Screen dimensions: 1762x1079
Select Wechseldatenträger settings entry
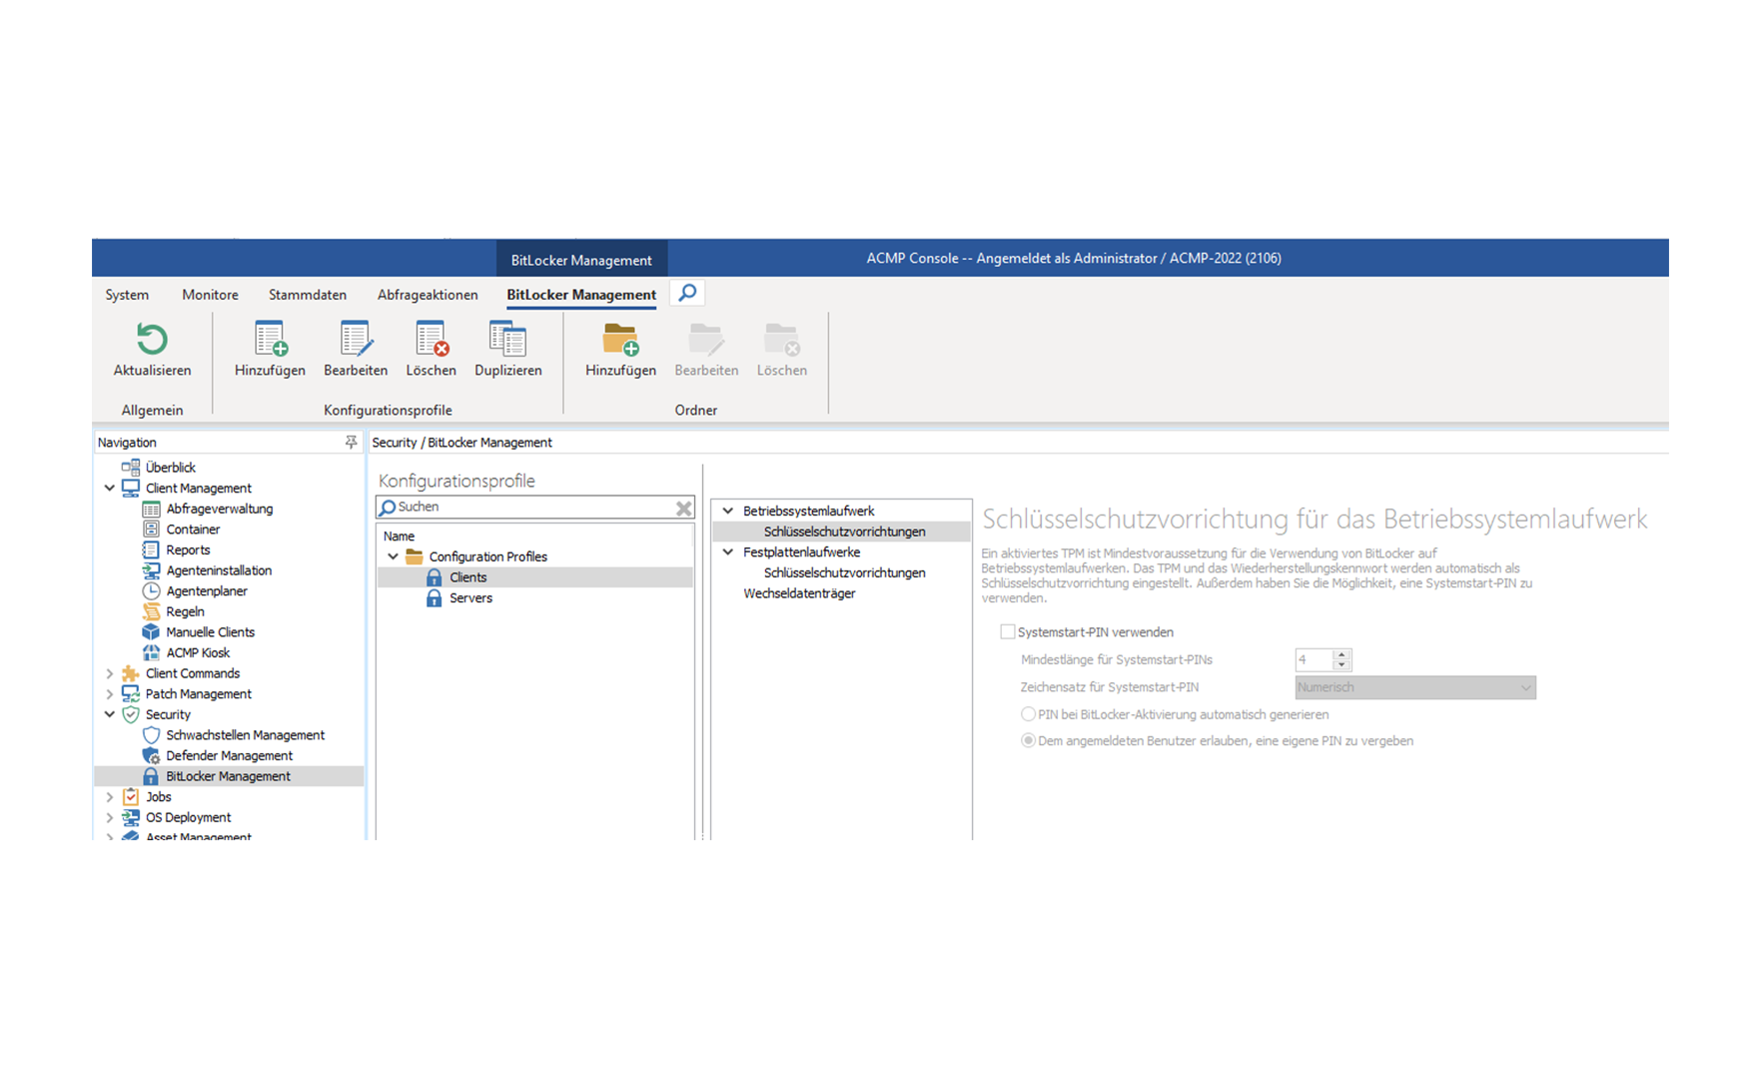799,593
